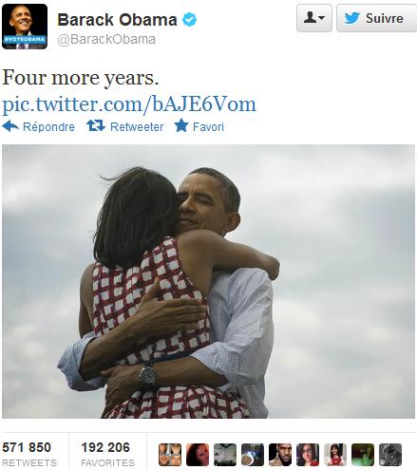The width and height of the screenshot is (417, 470).
Task: Open the embedded hug photo
Action: 208,282
